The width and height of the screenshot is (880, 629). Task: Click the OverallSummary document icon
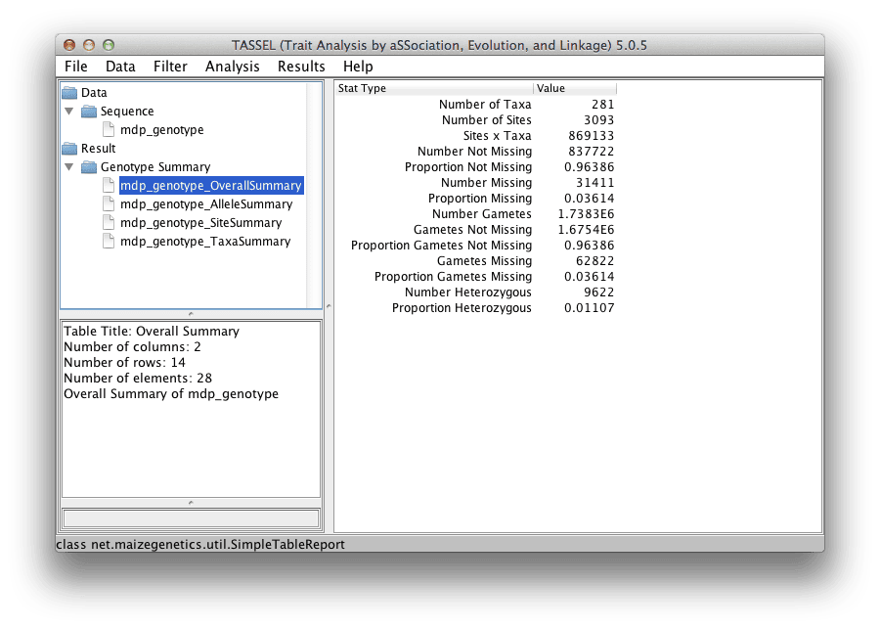click(109, 185)
